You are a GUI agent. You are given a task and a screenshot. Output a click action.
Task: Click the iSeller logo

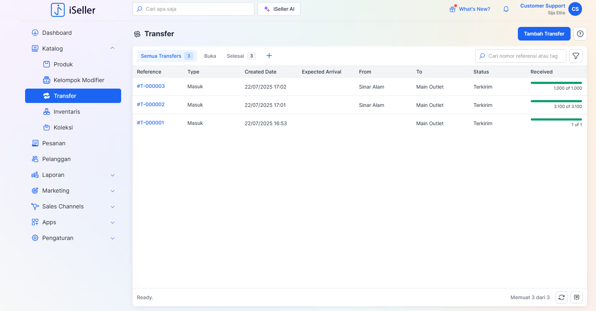pos(73,10)
